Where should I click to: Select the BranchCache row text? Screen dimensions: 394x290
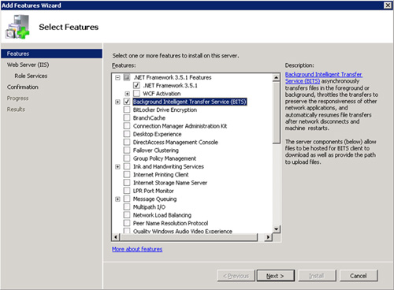coord(149,118)
